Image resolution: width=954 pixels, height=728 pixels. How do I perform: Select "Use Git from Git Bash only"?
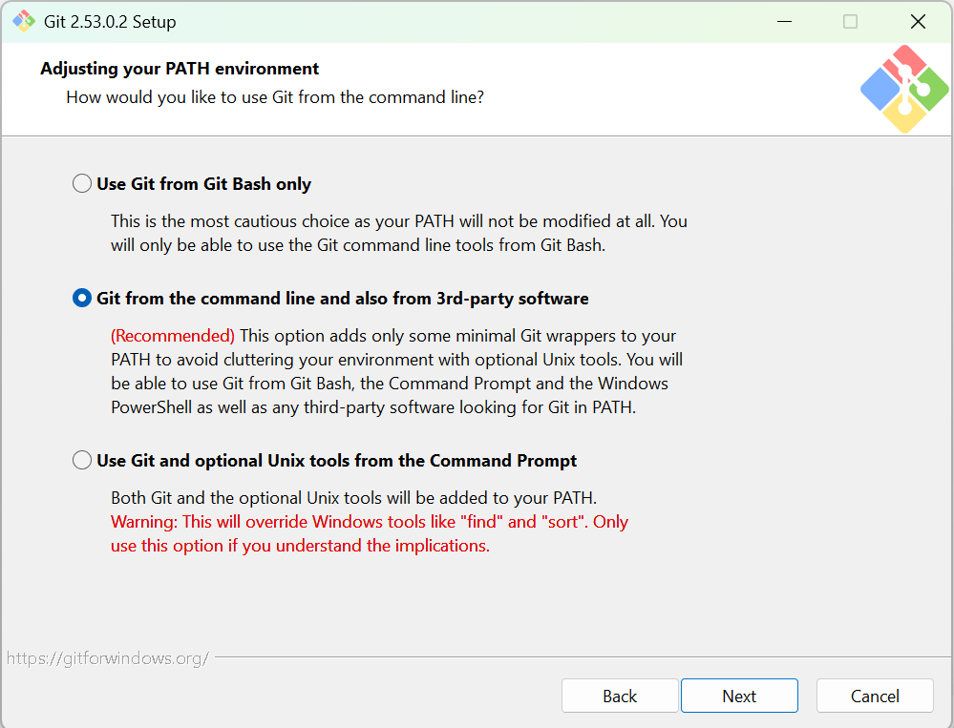tap(83, 184)
